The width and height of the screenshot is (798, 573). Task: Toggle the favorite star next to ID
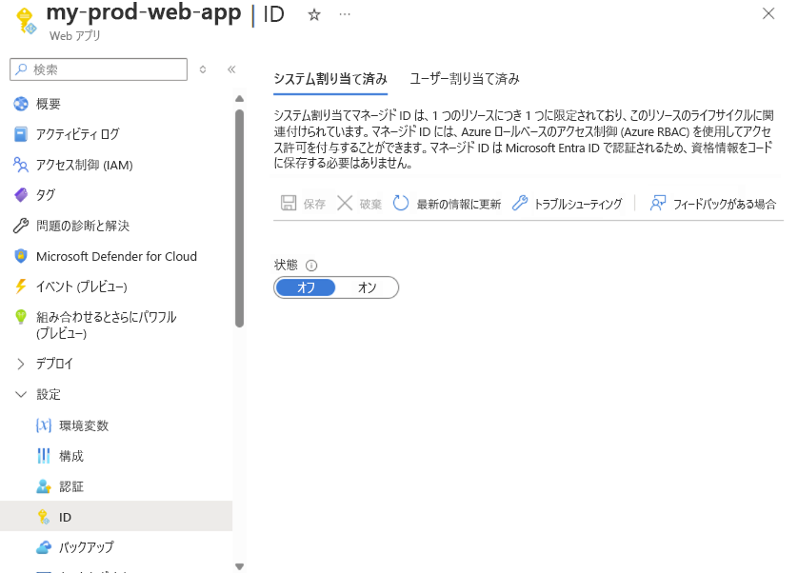[313, 15]
